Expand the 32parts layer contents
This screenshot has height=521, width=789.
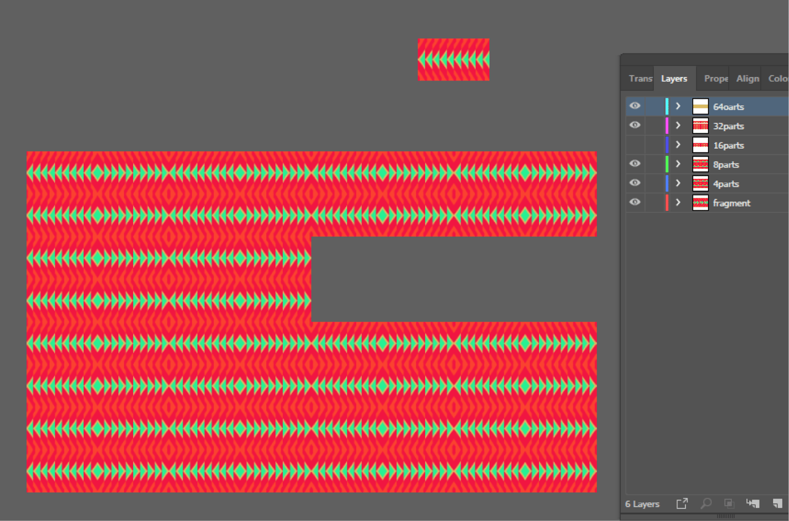tap(678, 126)
